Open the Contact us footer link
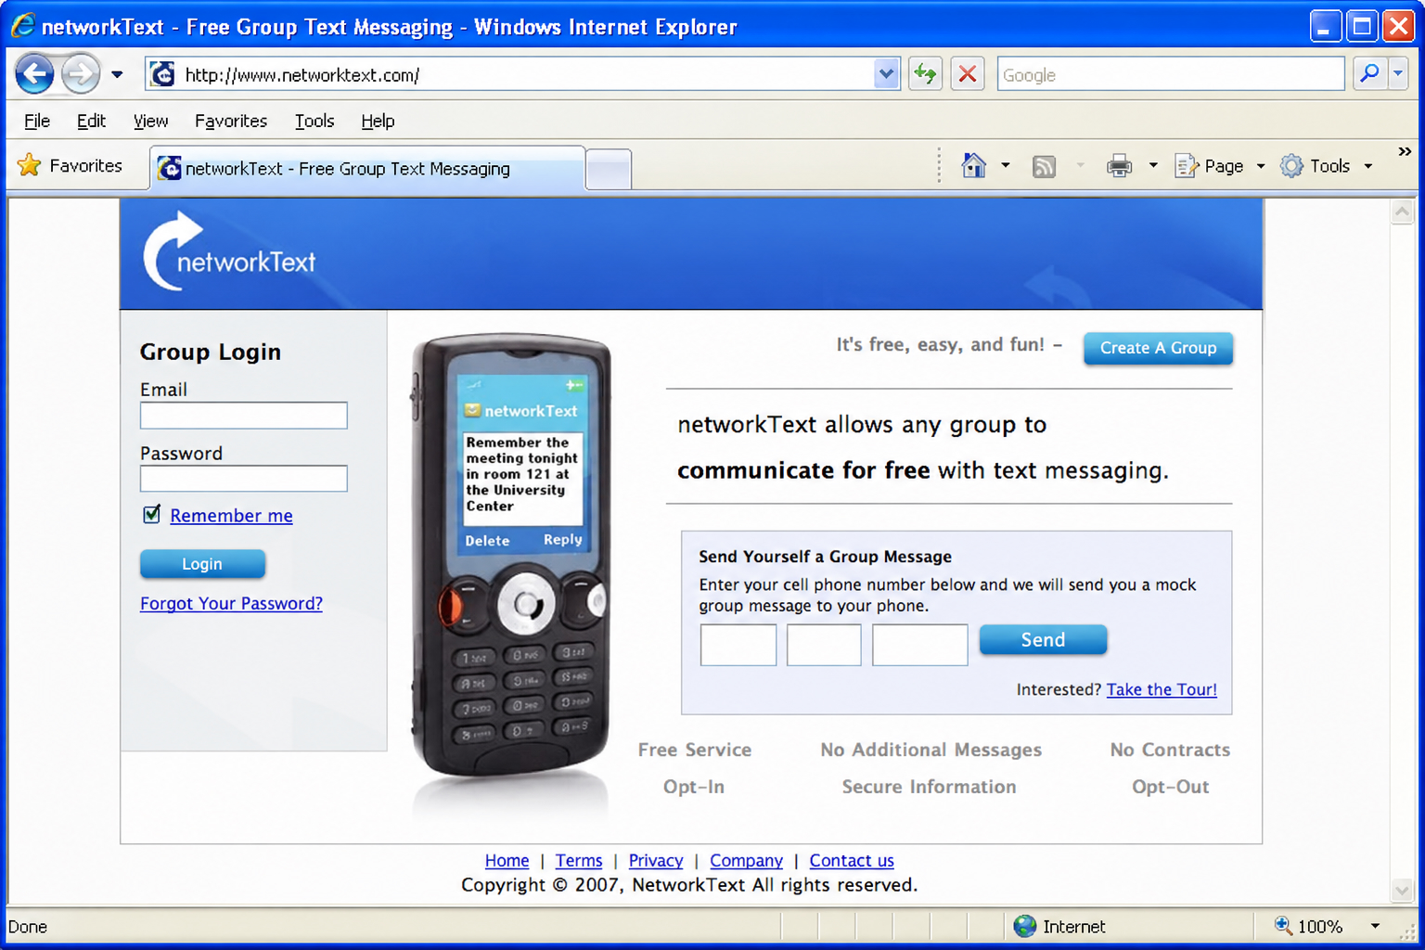Screen dimensions: 1425x950 click(x=852, y=861)
